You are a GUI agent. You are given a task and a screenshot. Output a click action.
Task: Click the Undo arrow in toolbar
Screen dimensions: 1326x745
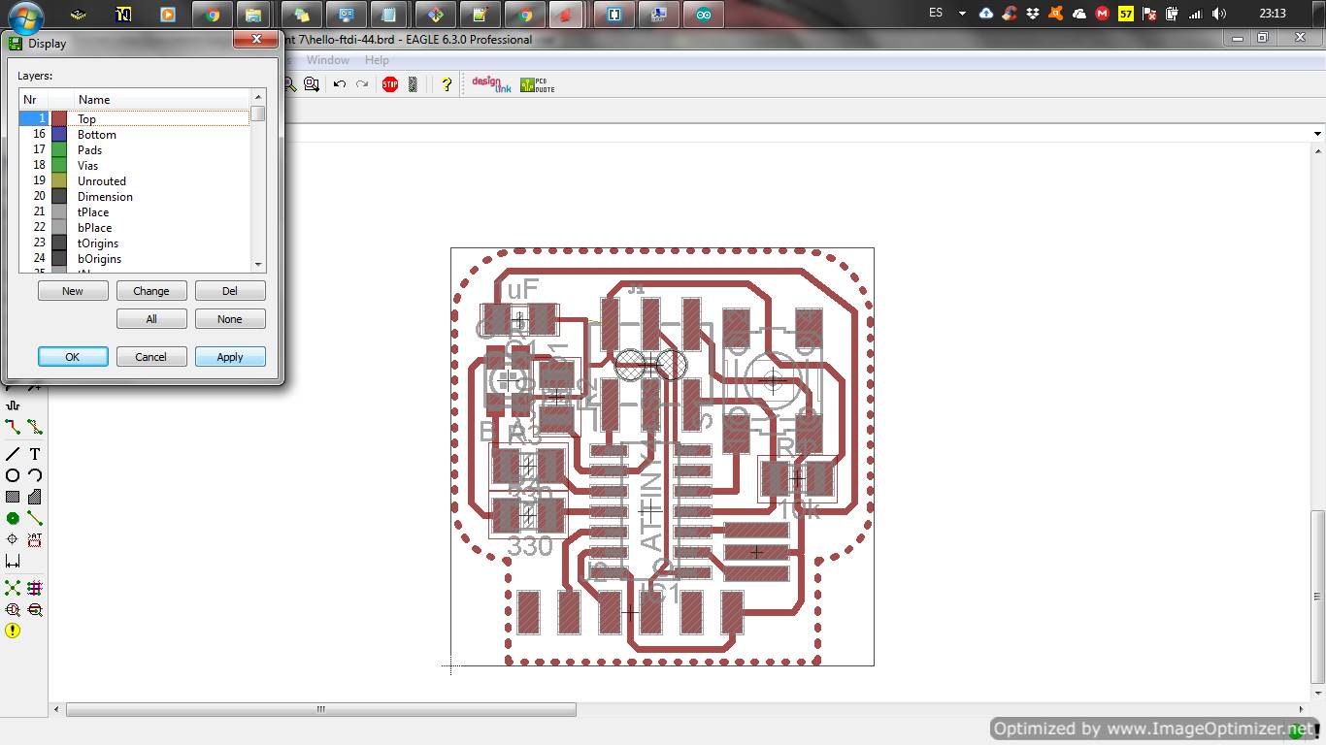[339, 84]
